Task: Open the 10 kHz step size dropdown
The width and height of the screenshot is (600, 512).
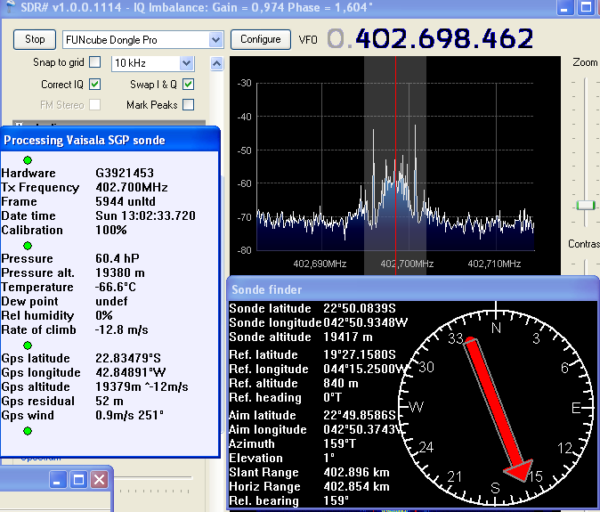Action: pos(186,63)
